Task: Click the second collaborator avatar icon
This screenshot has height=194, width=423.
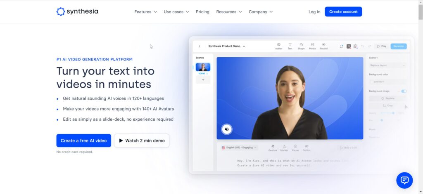Action: (x=356, y=46)
